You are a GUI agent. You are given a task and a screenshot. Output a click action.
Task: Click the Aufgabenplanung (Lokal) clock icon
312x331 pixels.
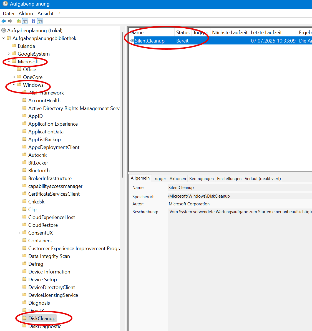[x=4, y=30]
